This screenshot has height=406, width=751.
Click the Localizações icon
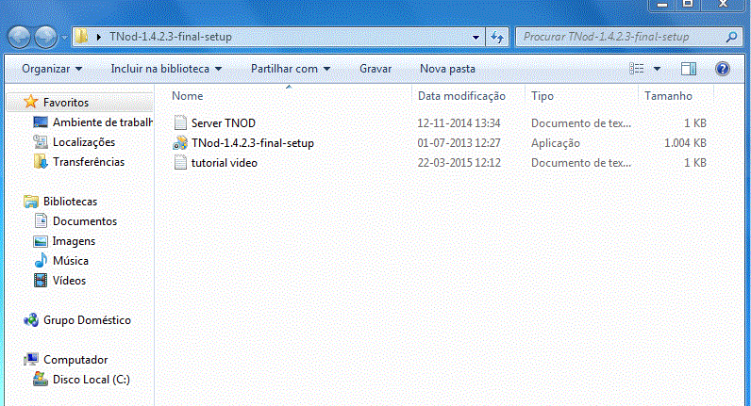click(x=41, y=142)
